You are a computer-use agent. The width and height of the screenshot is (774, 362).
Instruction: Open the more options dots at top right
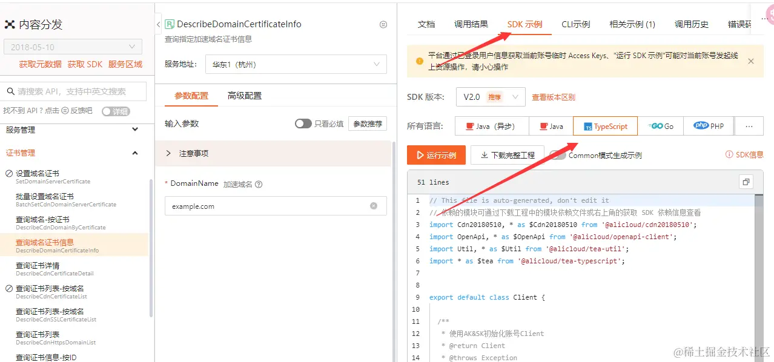765,19
